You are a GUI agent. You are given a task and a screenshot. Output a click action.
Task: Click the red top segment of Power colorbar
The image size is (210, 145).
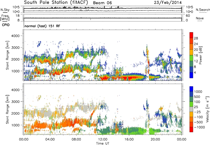click(x=191, y=35)
